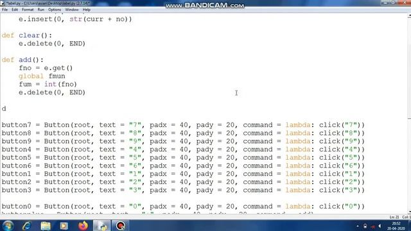Open the media player taskbar icon
This screenshot has height=231, width=411.
click(x=64, y=225)
